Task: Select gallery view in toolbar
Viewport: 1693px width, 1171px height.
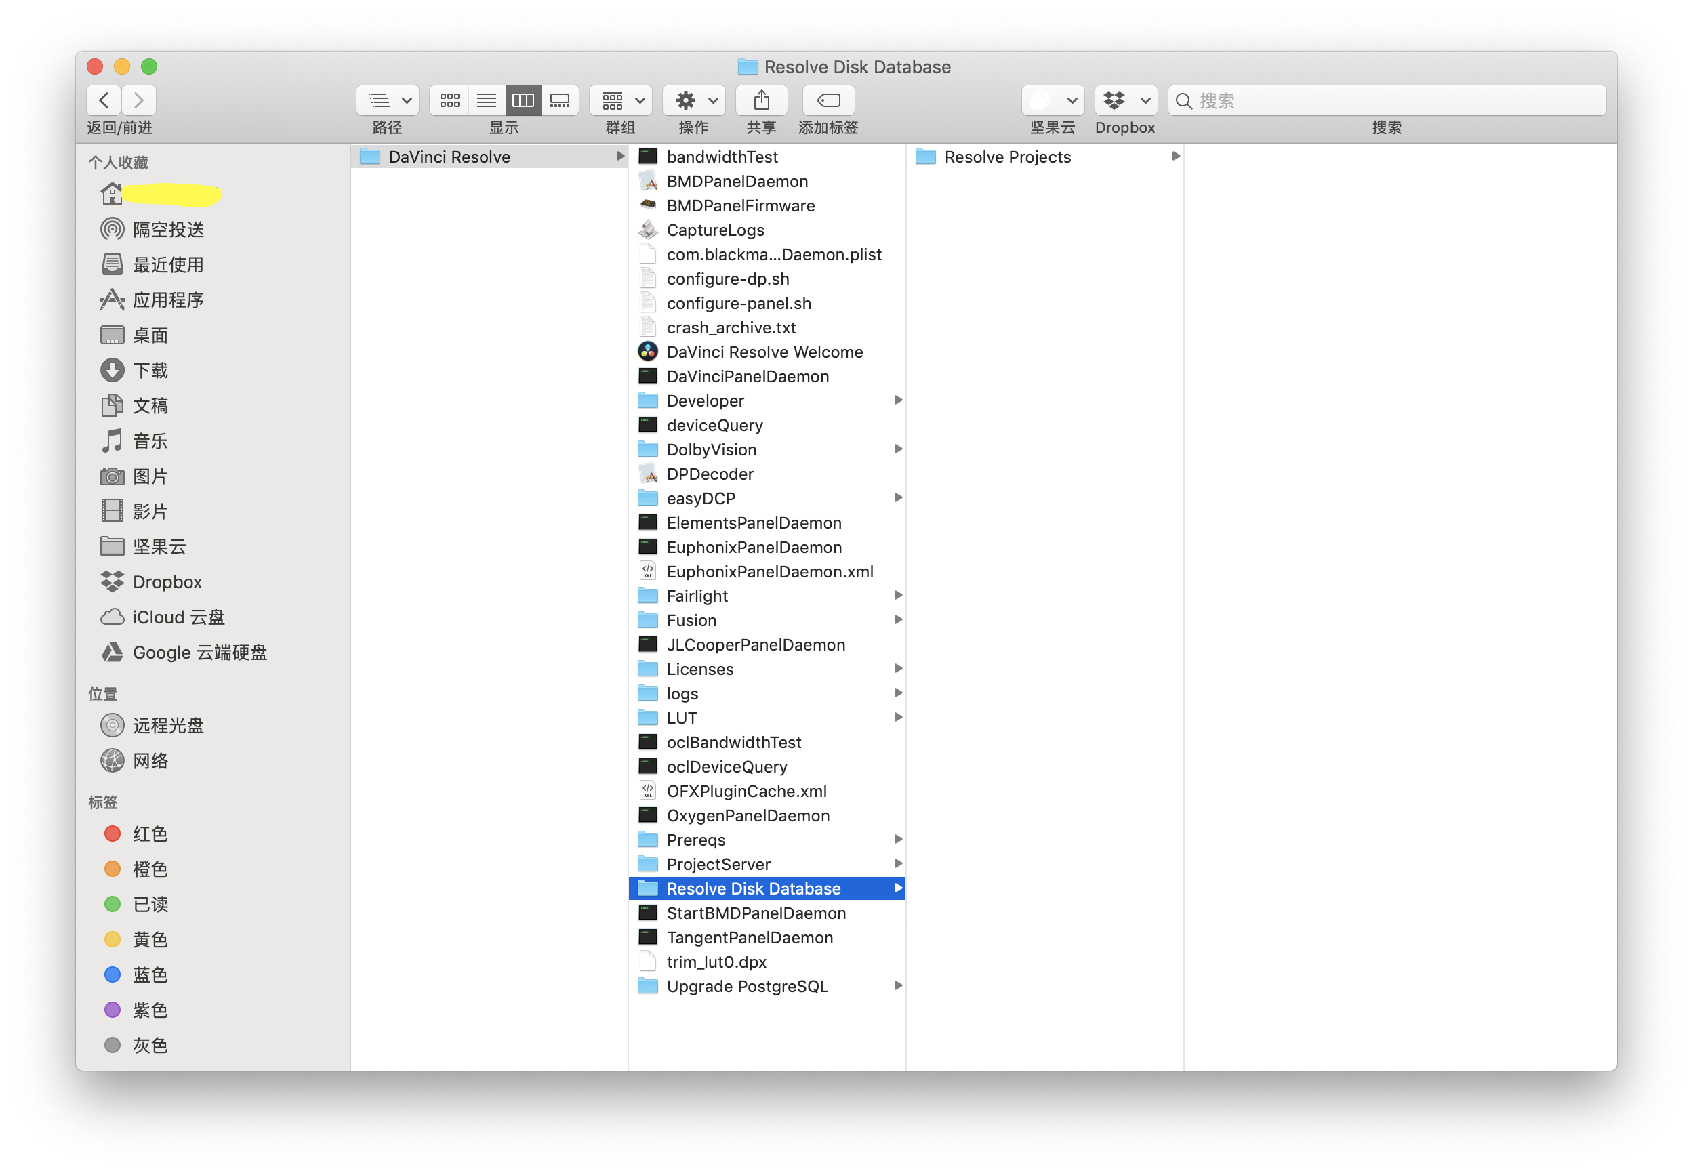Action: point(560,100)
